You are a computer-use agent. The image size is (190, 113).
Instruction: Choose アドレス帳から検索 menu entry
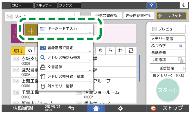pos(65,58)
